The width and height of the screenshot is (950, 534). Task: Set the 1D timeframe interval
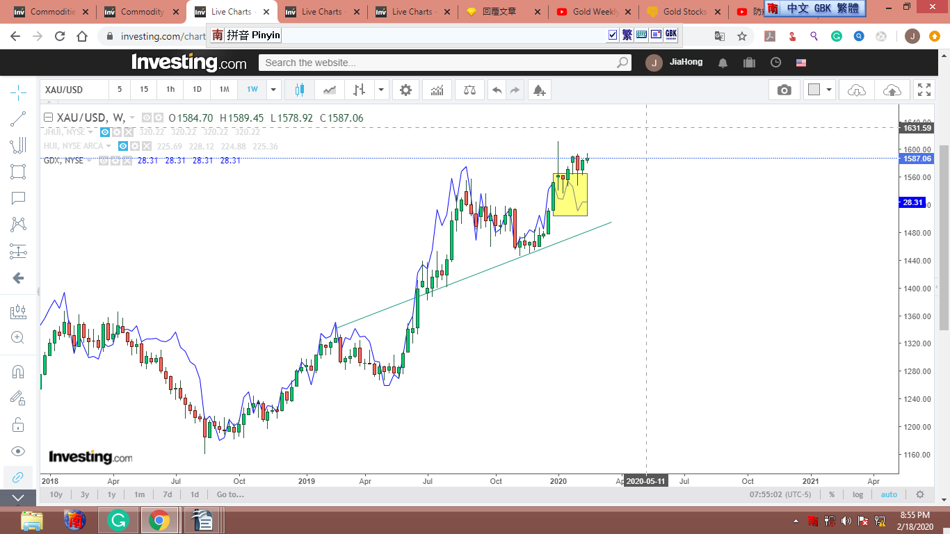click(197, 90)
